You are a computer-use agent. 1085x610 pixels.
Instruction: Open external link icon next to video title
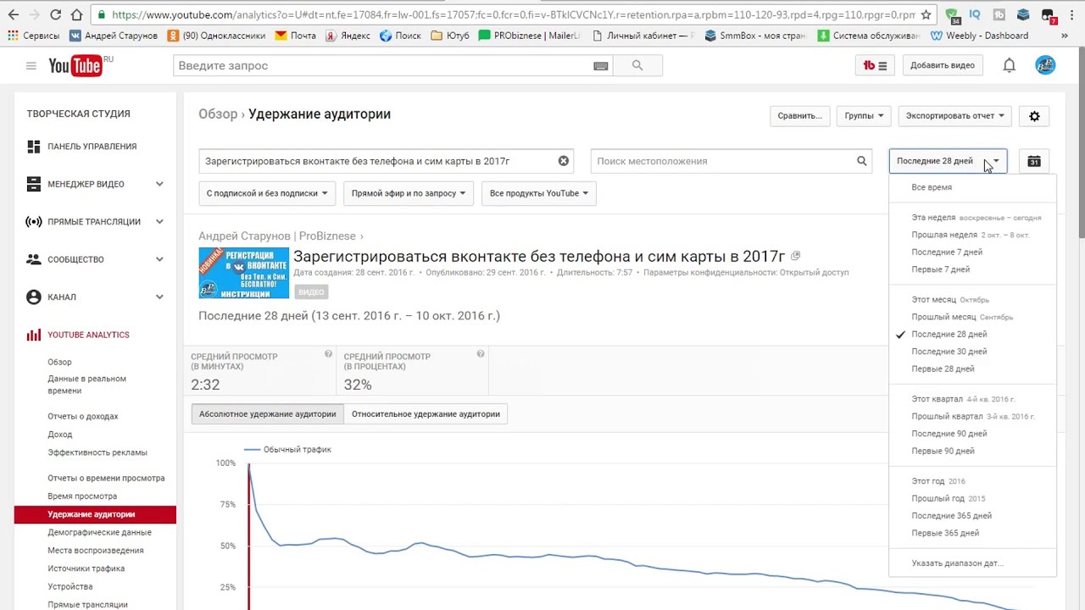pyautogui.click(x=795, y=256)
